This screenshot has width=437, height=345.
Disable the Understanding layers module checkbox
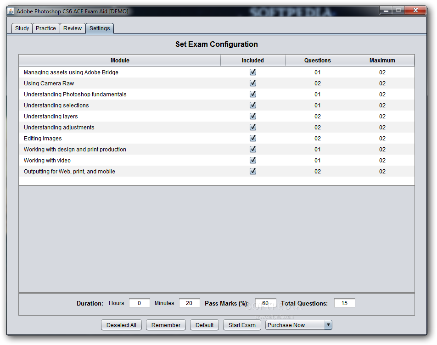[253, 116]
